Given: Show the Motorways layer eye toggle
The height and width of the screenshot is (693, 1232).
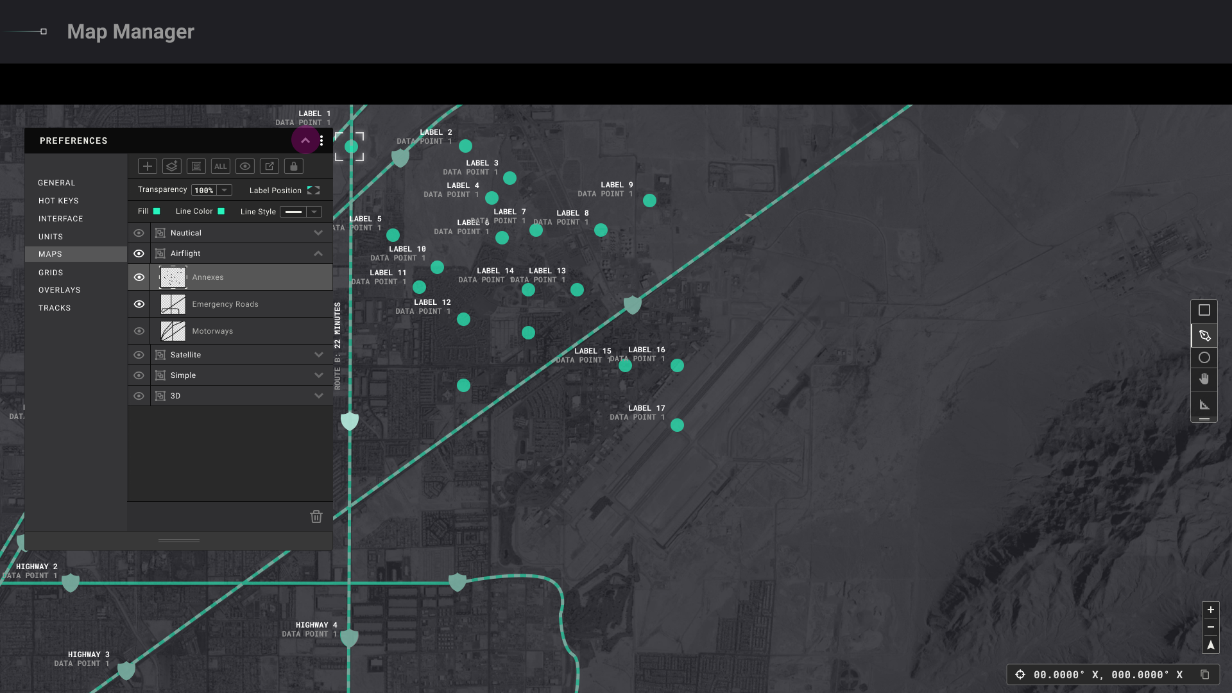Looking at the screenshot, I should (139, 331).
